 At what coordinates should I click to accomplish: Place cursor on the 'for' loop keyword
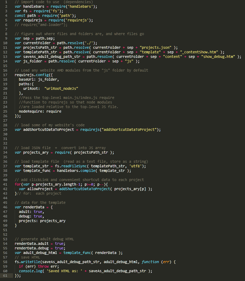18,184
